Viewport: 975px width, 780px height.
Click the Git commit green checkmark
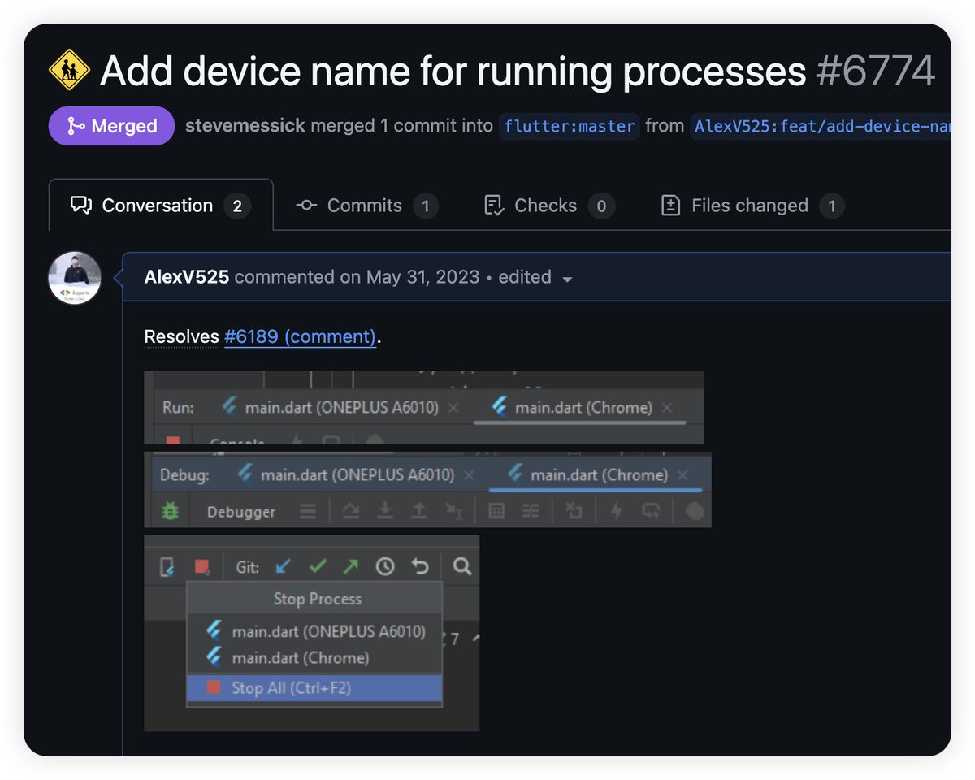[x=318, y=566]
